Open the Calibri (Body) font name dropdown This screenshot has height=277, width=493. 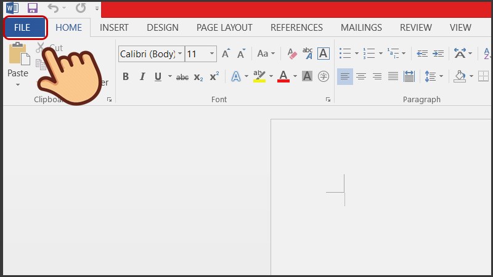pos(180,54)
